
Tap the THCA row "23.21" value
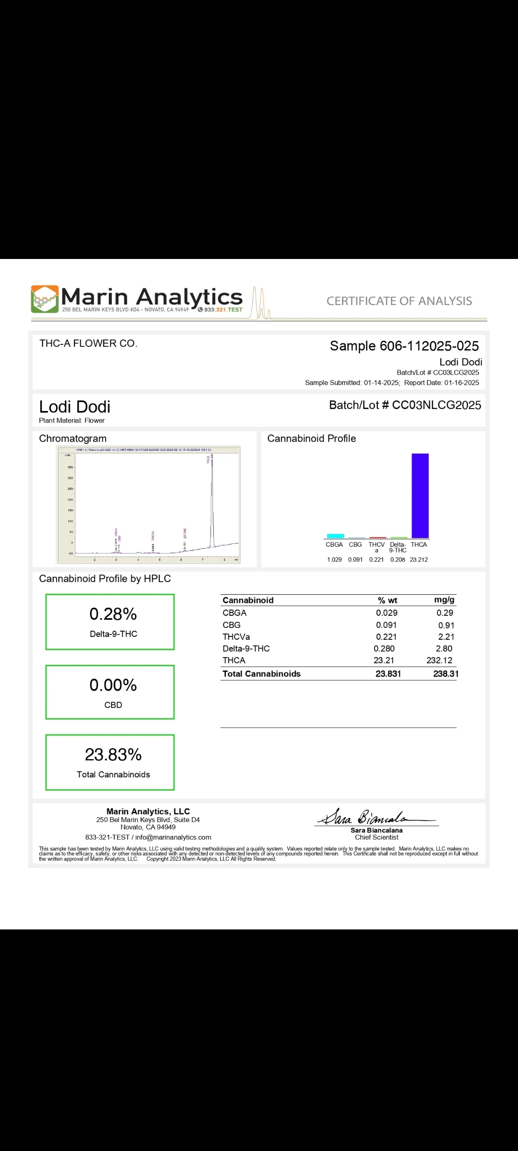pos(384,660)
